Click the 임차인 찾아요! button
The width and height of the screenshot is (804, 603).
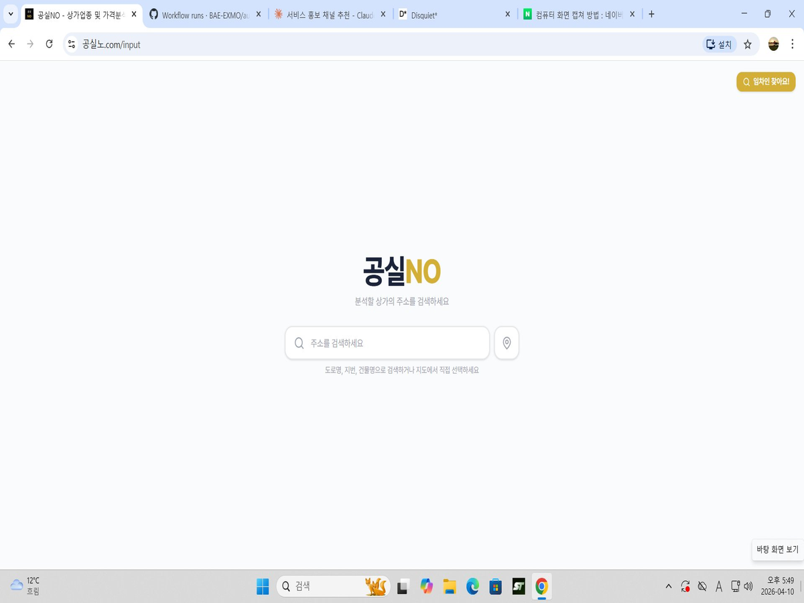click(x=766, y=82)
